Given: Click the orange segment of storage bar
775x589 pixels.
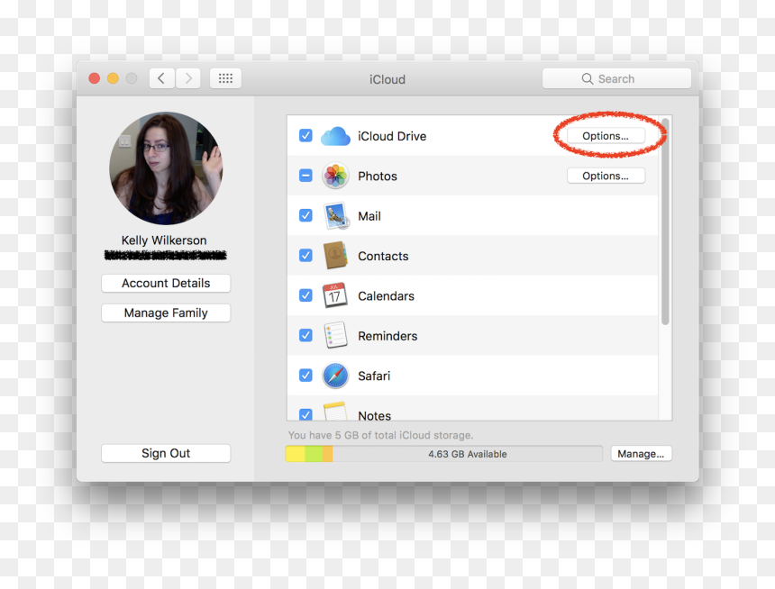Looking at the screenshot, I should pos(328,454).
